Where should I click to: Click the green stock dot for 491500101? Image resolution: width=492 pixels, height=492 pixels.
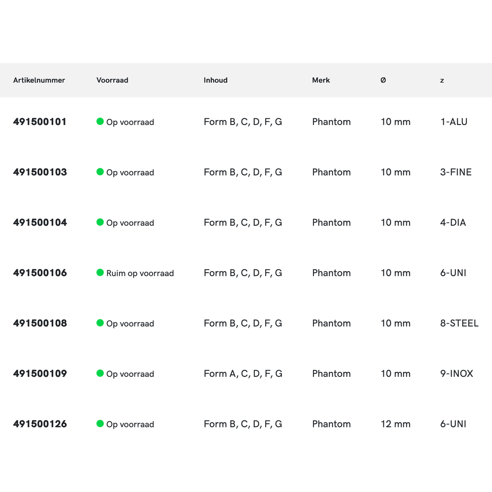point(100,122)
